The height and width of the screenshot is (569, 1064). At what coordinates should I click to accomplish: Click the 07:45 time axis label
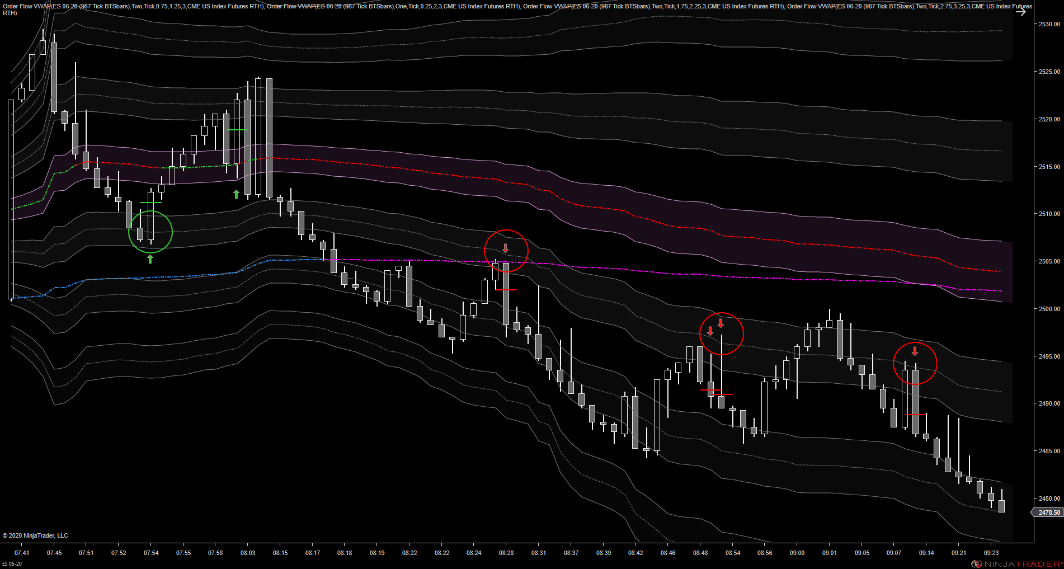point(54,553)
